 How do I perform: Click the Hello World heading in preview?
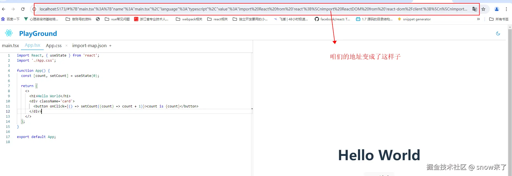(x=379, y=155)
